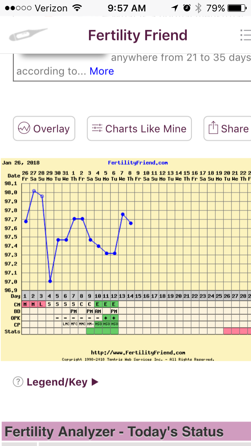
Task: Tap the day 13 temperature point at 97.7
Action: 123,214
